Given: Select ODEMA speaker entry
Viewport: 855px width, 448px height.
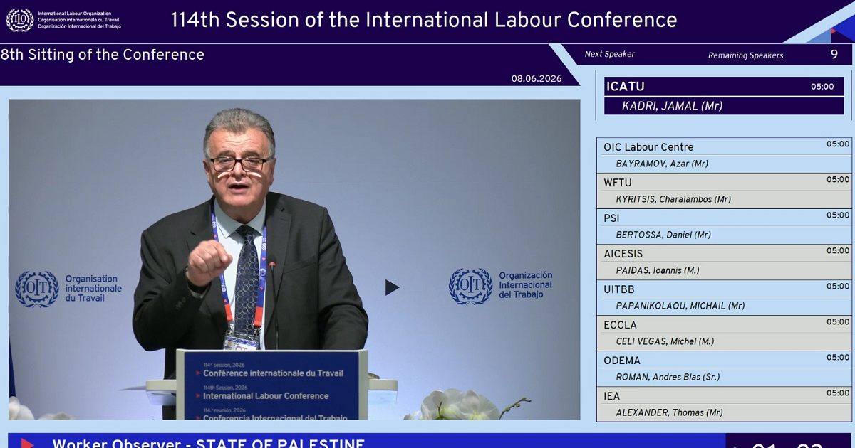Looking at the screenshot, I should pos(724,368).
